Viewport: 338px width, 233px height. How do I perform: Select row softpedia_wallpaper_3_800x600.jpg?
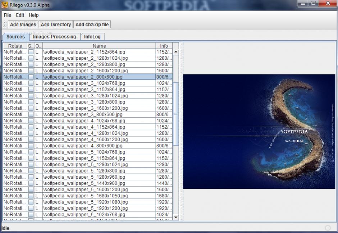click(87, 115)
